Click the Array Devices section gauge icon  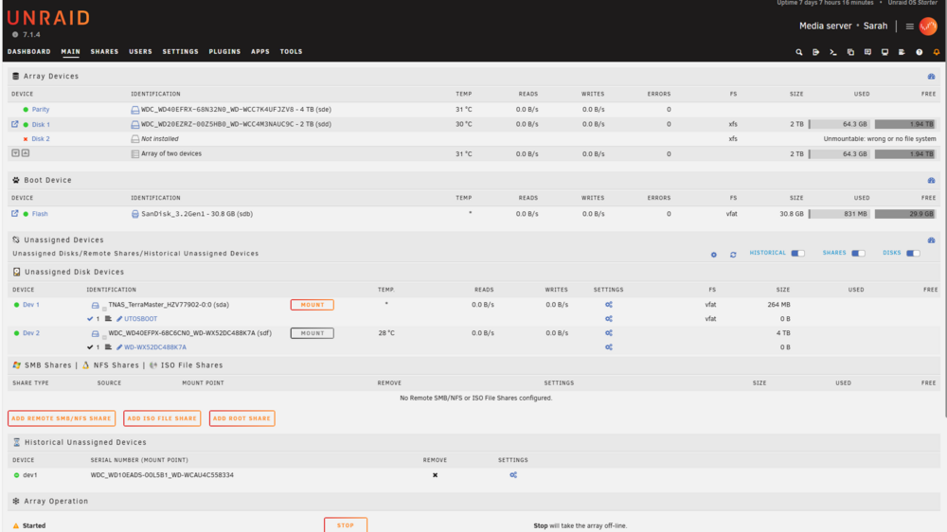click(x=931, y=77)
